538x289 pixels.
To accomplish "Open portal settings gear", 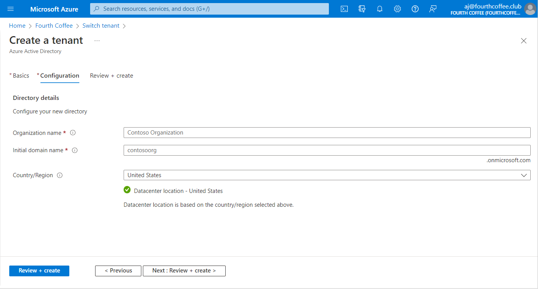I will (x=397, y=9).
